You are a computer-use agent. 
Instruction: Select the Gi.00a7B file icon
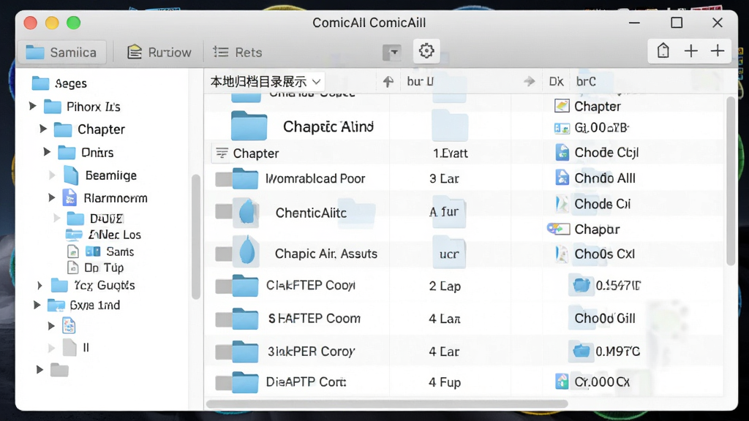click(562, 128)
